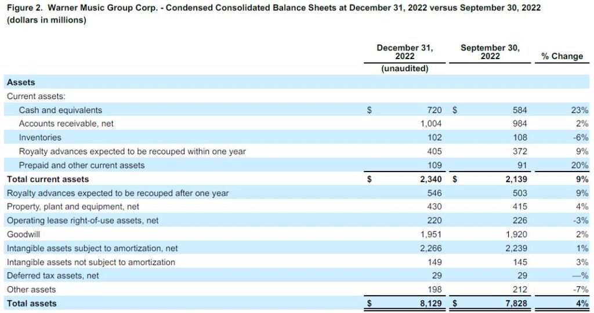Click the total assets value 8,129

click(431, 304)
